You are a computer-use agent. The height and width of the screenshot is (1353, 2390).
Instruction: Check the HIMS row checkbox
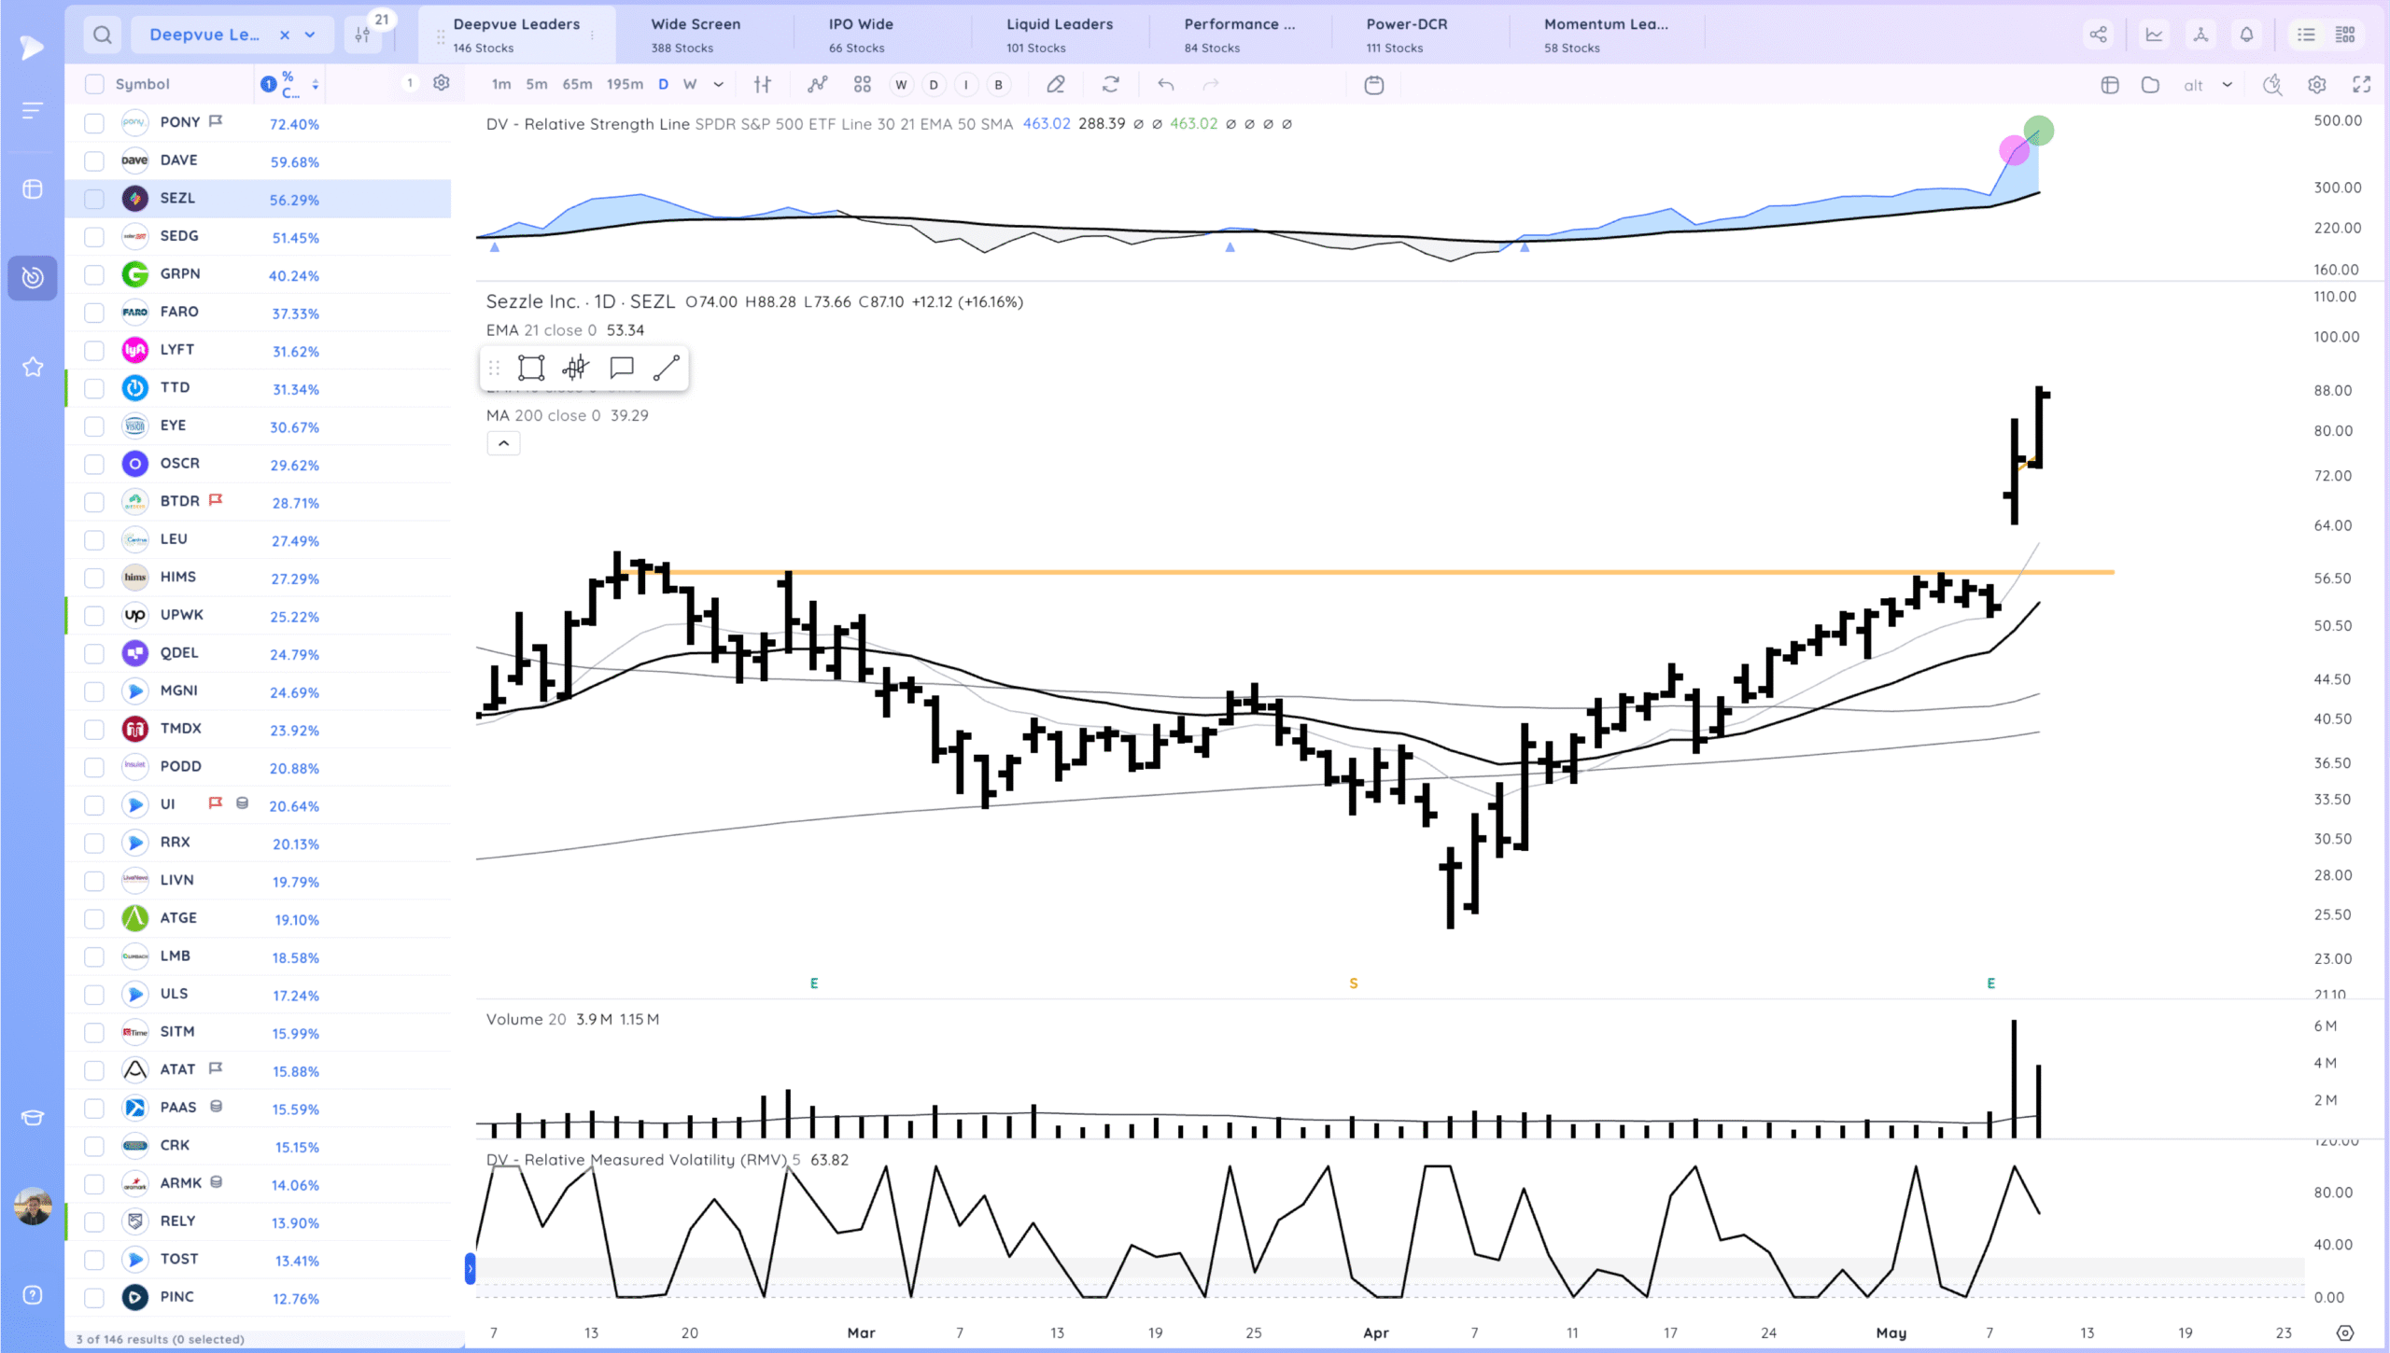coord(94,578)
